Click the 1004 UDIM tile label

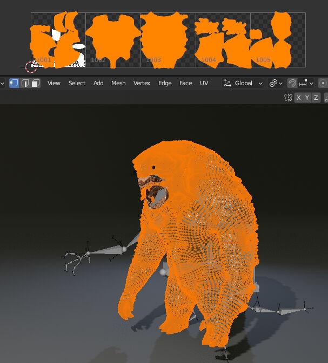tap(209, 60)
